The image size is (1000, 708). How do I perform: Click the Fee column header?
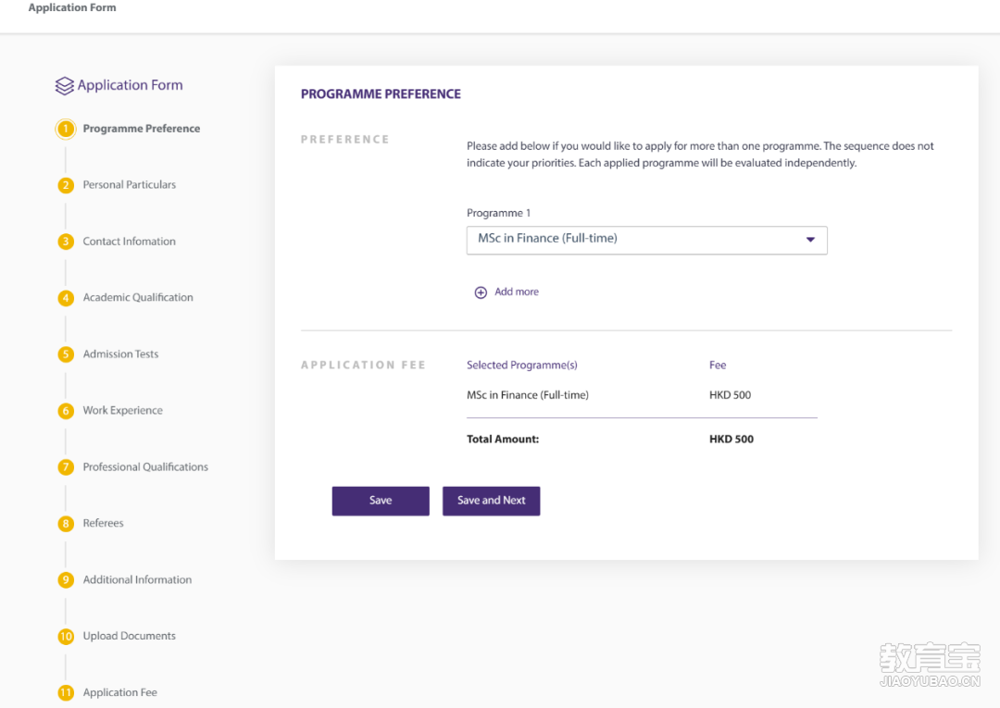pos(718,366)
